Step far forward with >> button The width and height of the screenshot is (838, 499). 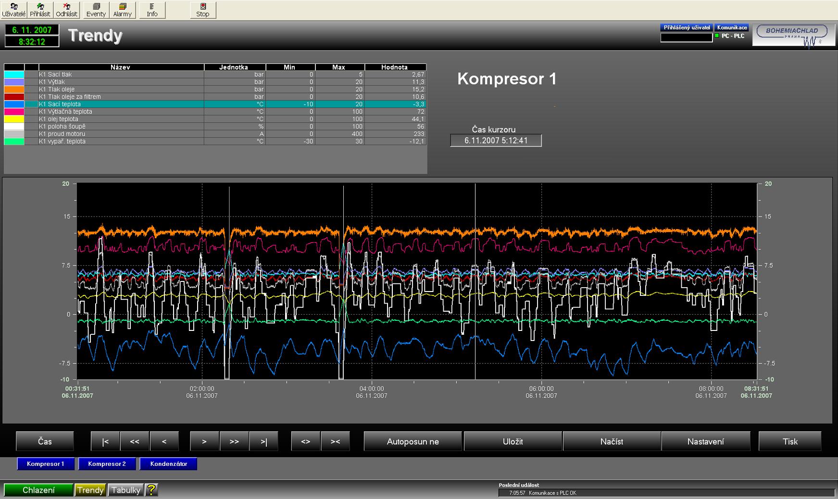coord(234,441)
